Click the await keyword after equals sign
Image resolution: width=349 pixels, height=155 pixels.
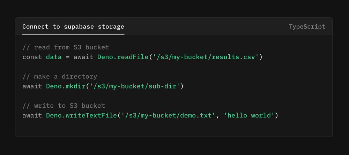pos(83,57)
